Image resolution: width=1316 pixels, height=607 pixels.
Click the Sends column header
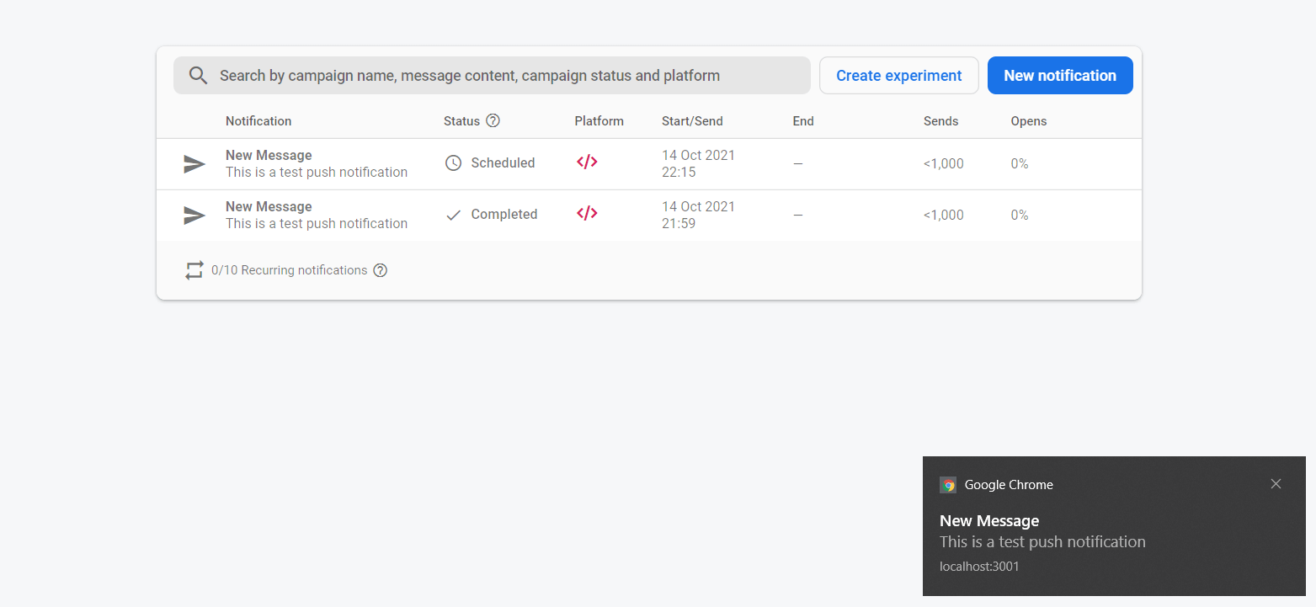940,121
